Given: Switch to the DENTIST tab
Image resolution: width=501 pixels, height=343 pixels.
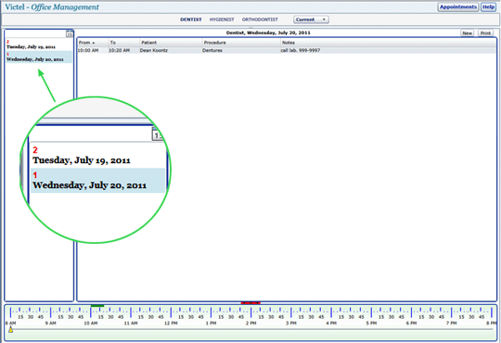Looking at the screenshot, I should (191, 19).
